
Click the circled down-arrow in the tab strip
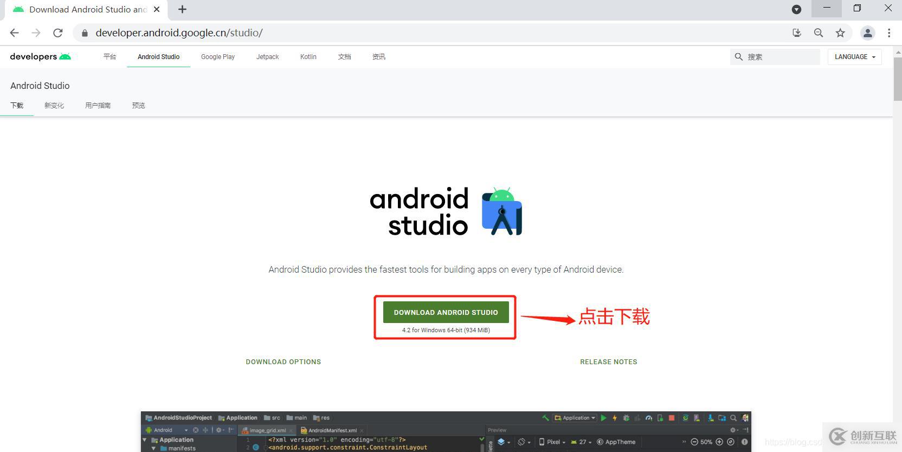coord(796,9)
